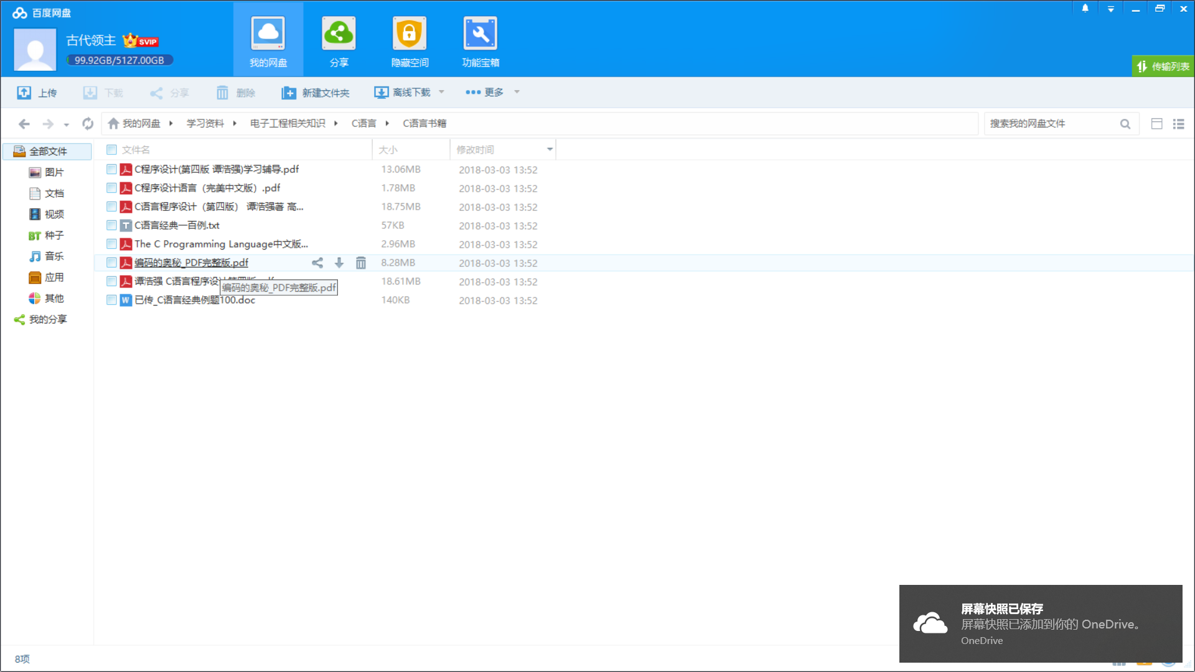Screen dimensions: 1195x672
Task: Check the 已传_C语言经典例题100.doc checkbox
Action: click(x=111, y=300)
